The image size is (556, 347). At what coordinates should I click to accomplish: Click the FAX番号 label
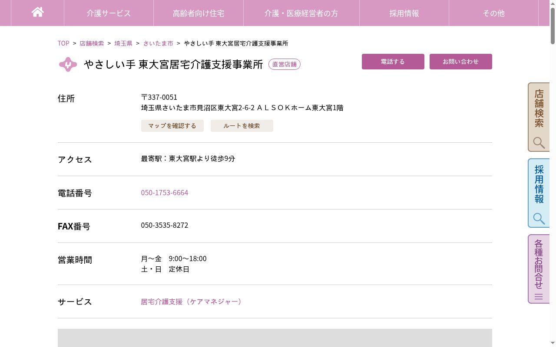click(74, 226)
